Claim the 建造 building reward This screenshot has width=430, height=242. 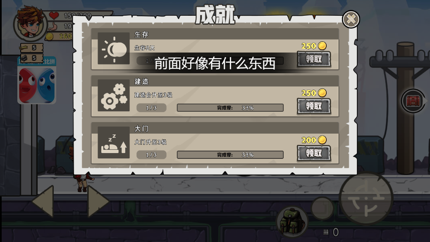coord(314,106)
